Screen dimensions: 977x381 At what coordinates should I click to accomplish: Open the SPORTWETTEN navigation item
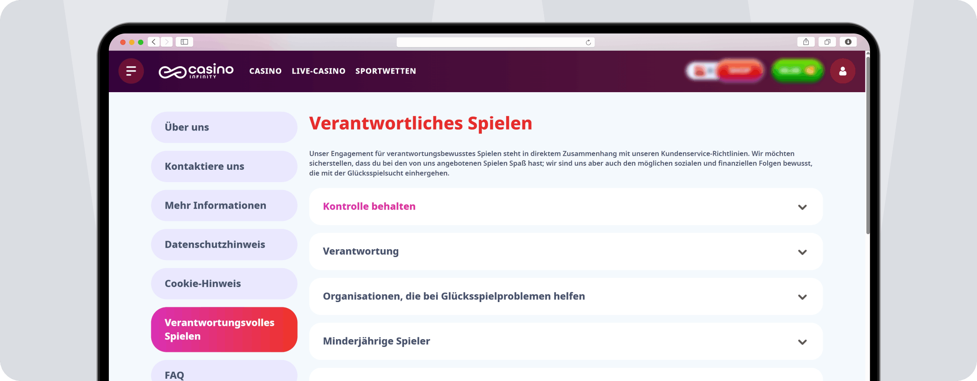click(386, 71)
